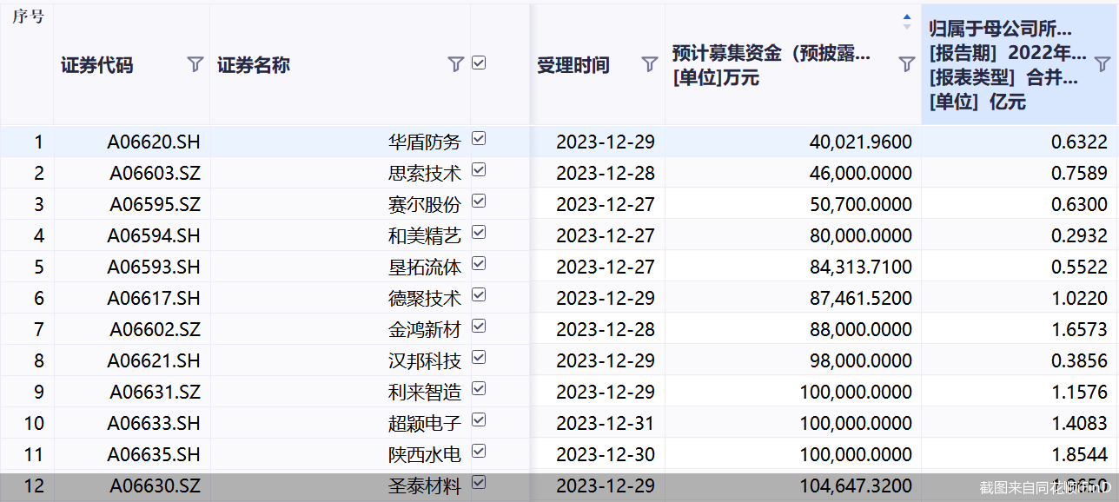Click stock code A06621.SH
The width and height of the screenshot is (1119, 502).
[x=154, y=361]
